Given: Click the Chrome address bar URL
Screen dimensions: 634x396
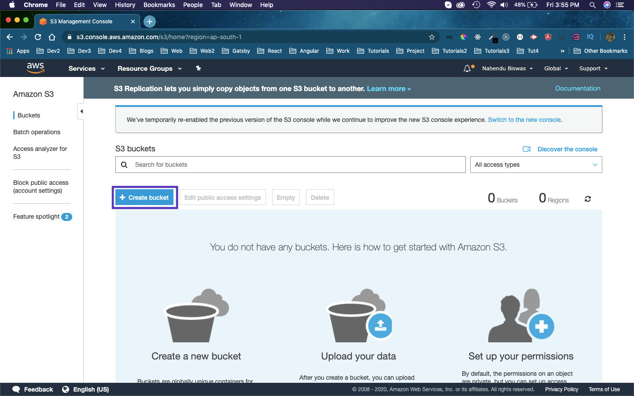Looking at the screenshot, I should 159,37.
